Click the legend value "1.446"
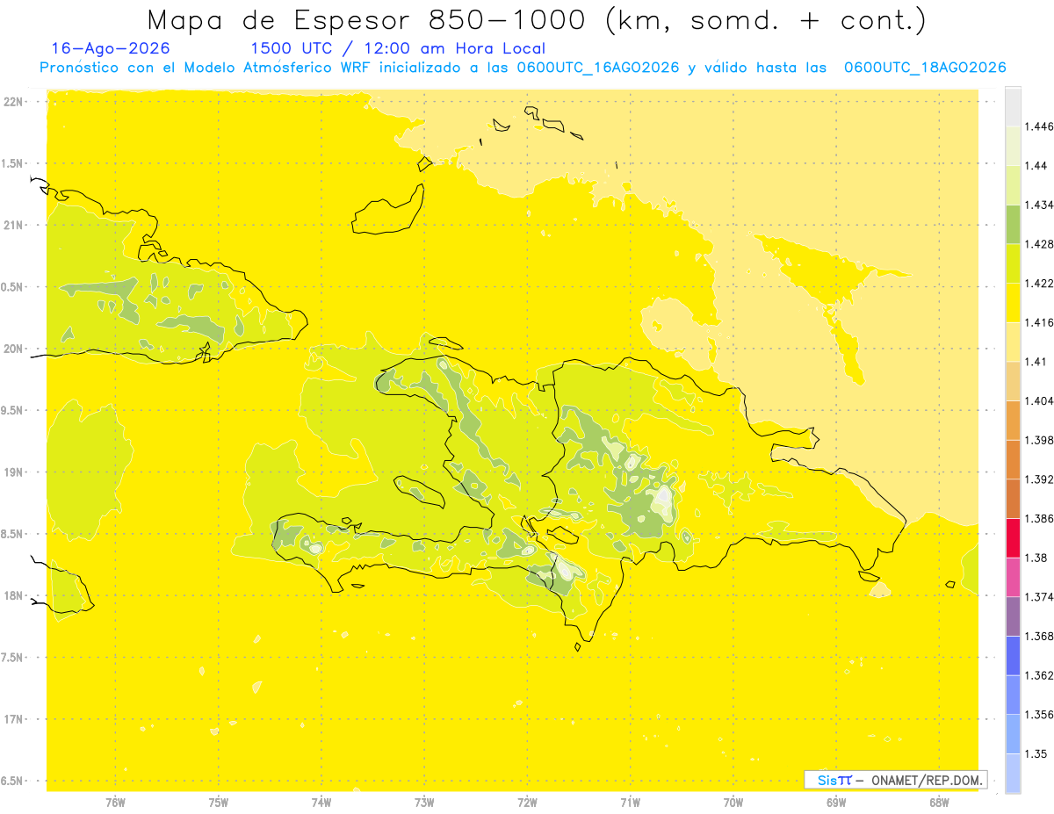Image resolution: width=1054 pixels, height=814 pixels. click(x=1039, y=126)
